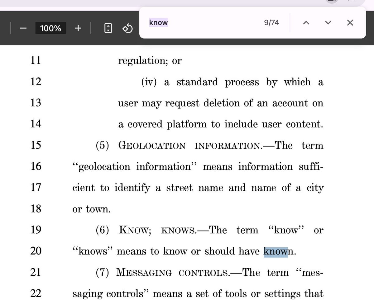Click the heading "Geolocation information"

coord(190,146)
